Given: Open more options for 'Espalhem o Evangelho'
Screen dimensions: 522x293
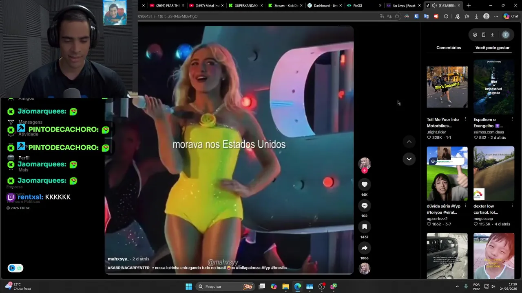Looking at the screenshot, I should 512,120.
